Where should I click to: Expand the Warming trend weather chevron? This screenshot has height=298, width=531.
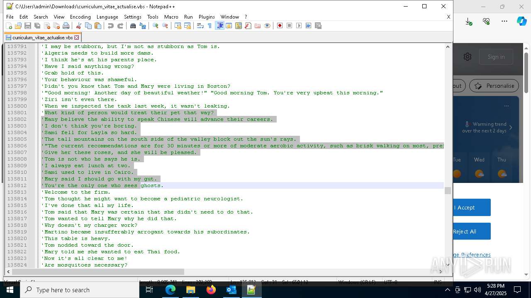coord(511,127)
